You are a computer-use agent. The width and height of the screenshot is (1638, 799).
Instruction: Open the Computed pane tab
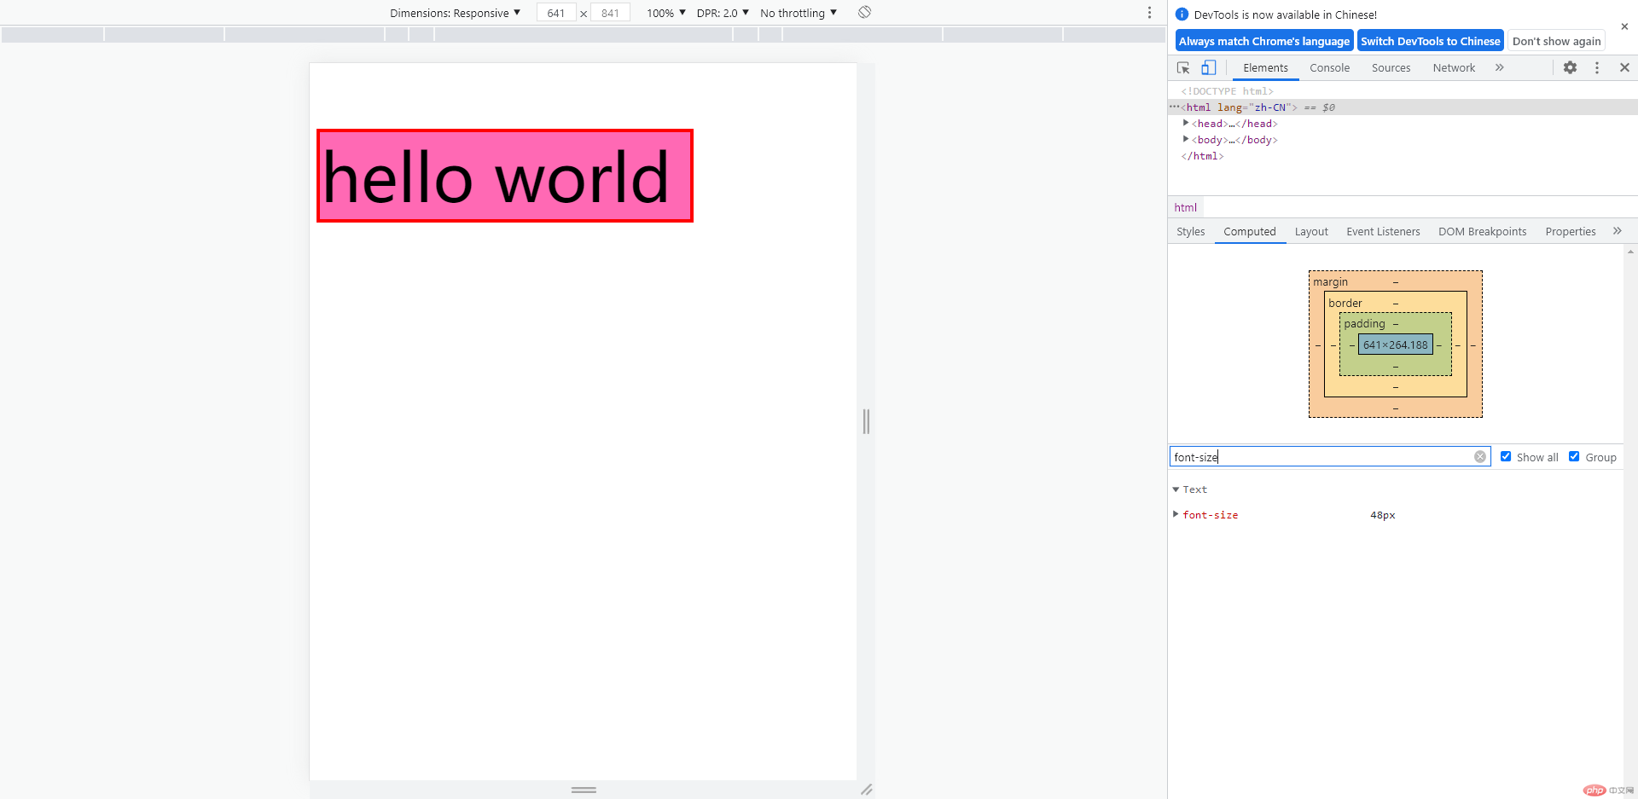[1249, 231]
